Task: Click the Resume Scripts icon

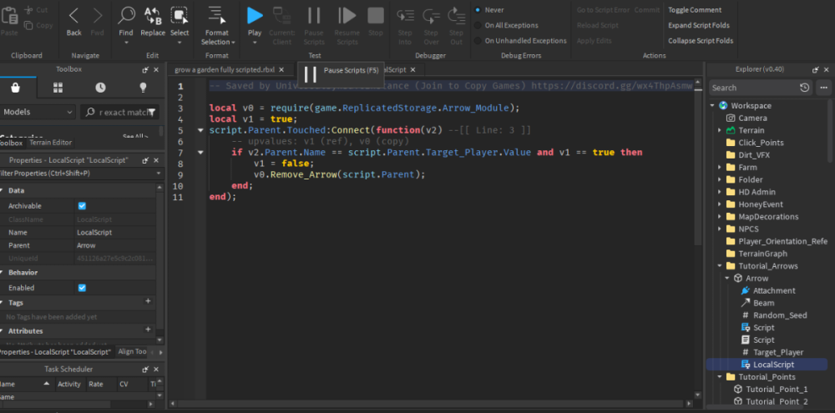Action: pos(347,15)
